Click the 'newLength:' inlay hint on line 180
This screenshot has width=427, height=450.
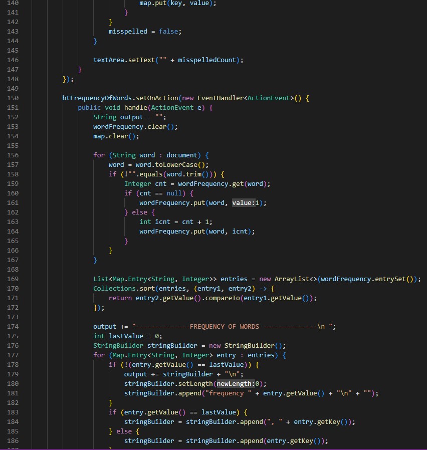(236, 384)
